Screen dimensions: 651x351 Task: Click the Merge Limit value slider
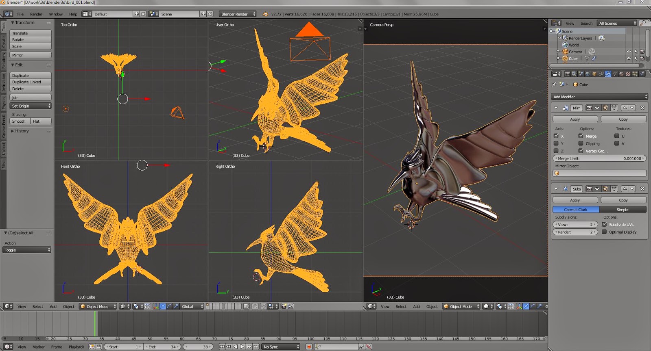click(x=599, y=158)
